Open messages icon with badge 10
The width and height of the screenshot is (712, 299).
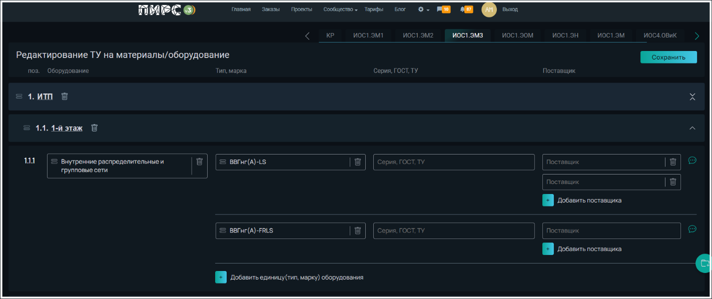pyautogui.click(x=443, y=9)
